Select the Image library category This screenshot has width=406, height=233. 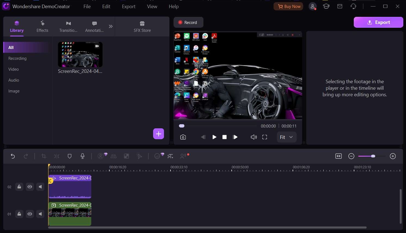(x=14, y=91)
